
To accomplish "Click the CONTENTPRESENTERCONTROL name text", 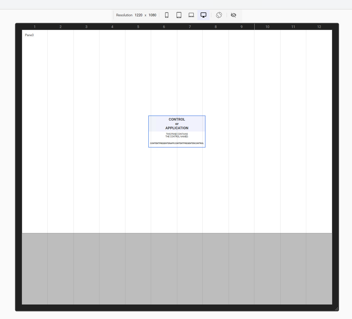I will (x=177, y=143).
